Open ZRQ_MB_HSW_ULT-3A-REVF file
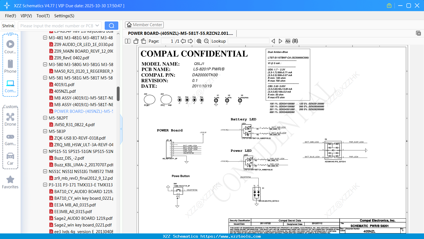Image resolution: width=424 pixels, height=239 pixels. pyautogui.click(x=84, y=145)
